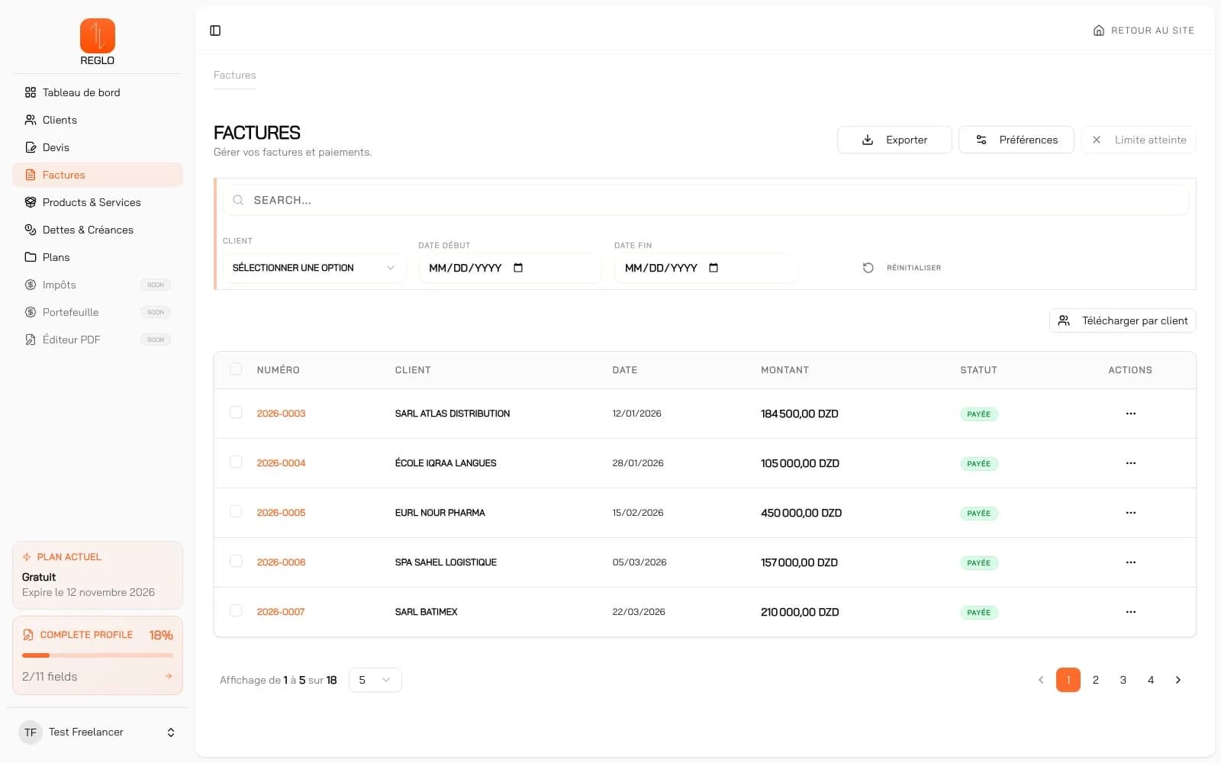Go to page 2
The width and height of the screenshot is (1221, 763).
pyautogui.click(x=1096, y=680)
